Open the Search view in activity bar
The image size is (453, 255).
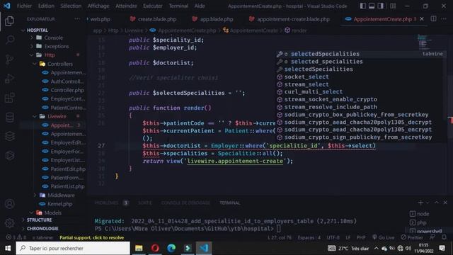tap(9, 40)
